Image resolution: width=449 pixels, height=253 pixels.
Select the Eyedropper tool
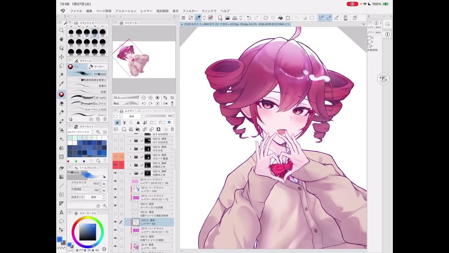click(x=62, y=84)
